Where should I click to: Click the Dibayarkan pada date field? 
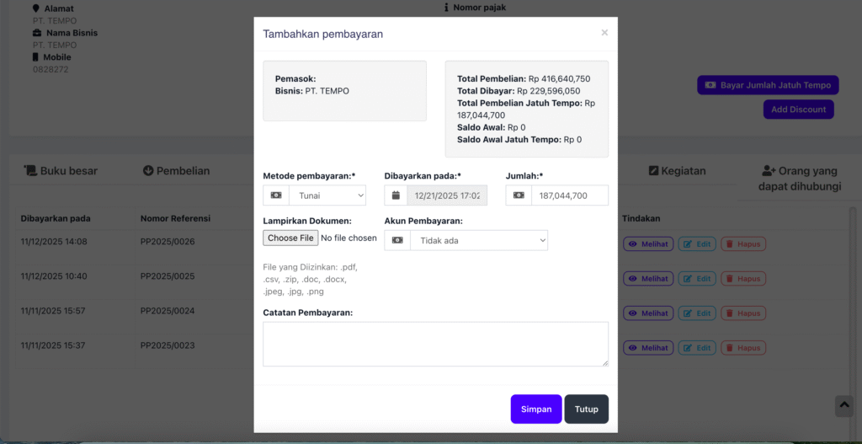(446, 195)
